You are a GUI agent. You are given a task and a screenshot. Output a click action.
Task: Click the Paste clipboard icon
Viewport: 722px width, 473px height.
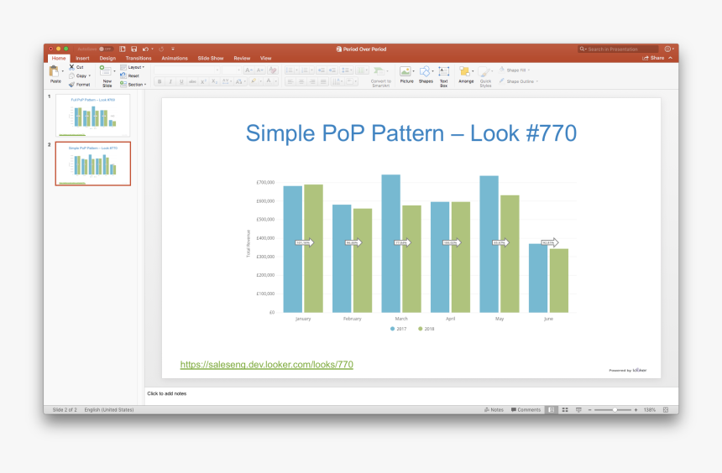point(55,70)
